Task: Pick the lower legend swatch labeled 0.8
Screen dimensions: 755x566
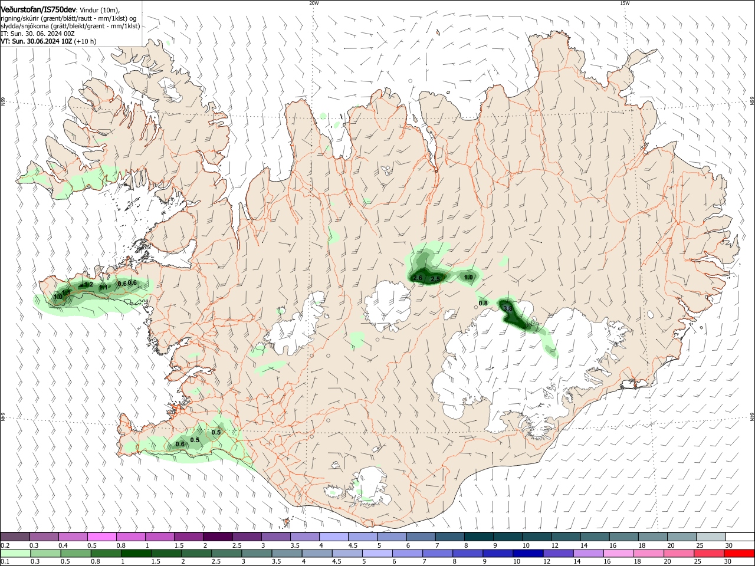Action: tap(106, 553)
